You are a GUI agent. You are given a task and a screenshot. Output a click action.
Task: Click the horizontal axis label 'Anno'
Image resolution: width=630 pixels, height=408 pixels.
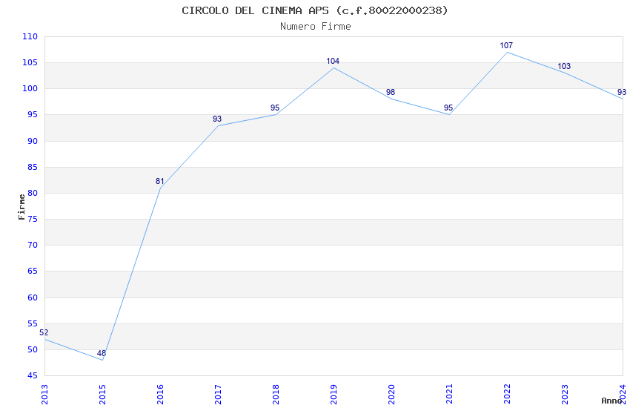coord(611,401)
